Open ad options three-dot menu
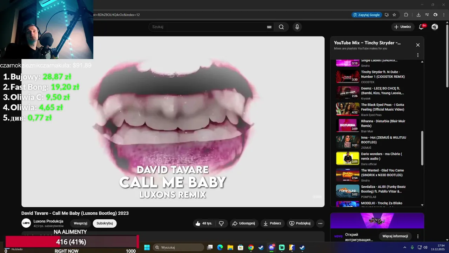The width and height of the screenshot is (449, 253). coord(418,236)
